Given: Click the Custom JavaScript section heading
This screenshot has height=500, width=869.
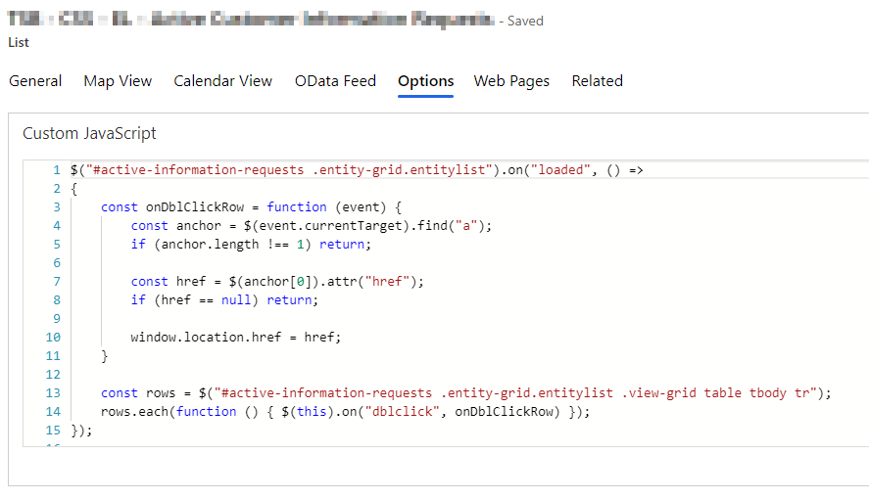Looking at the screenshot, I should click(89, 133).
